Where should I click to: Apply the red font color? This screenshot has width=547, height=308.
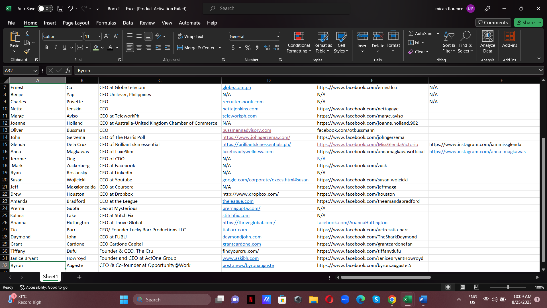(x=110, y=48)
